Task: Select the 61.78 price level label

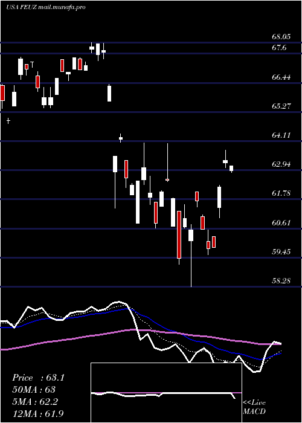Action: (281, 193)
